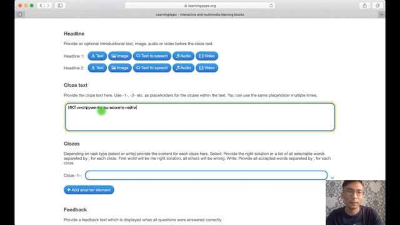Reload the page with refresh icon
This screenshot has width=400, height=225.
coord(271,6)
